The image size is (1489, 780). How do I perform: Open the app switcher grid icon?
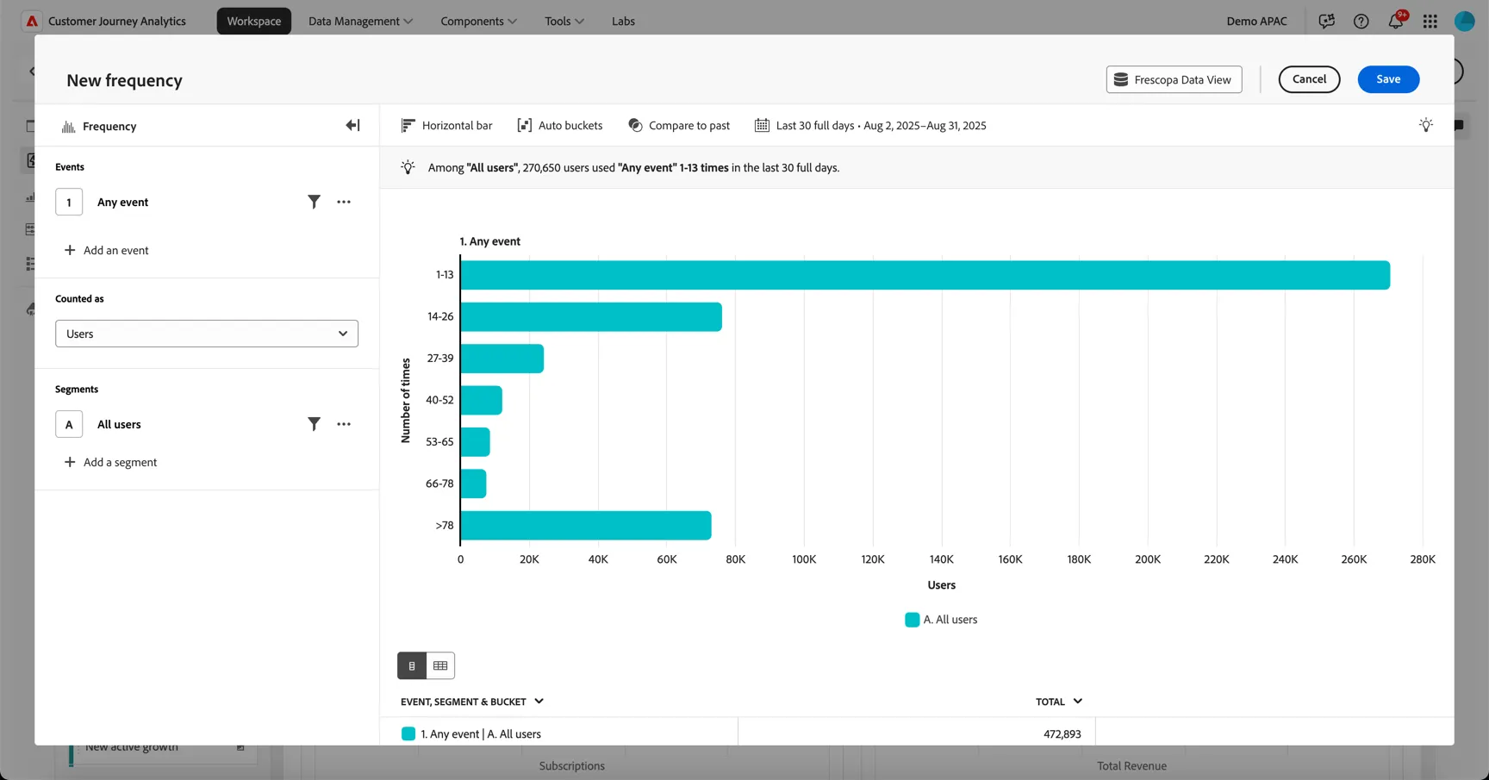click(x=1430, y=21)
